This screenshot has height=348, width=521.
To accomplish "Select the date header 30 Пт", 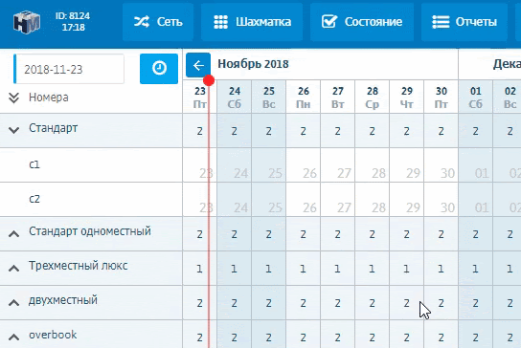I will pos(442,97).
